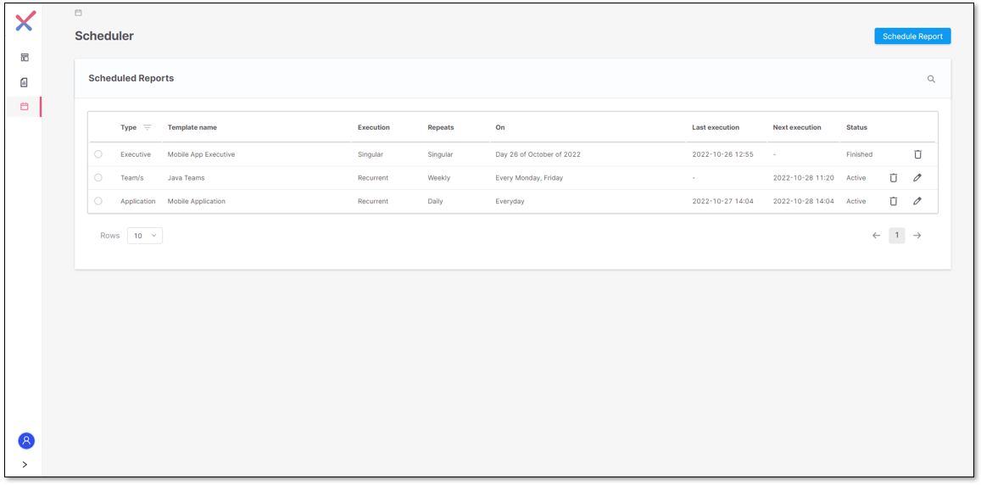Select the Mobile Application row radio button
This screenshot has width=981, height=485.
click(98, 202)
